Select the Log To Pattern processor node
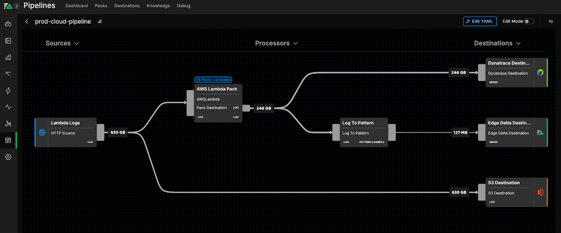Image resolution: width=561 pixels, height=233 pixels. (x=364, y=133)
